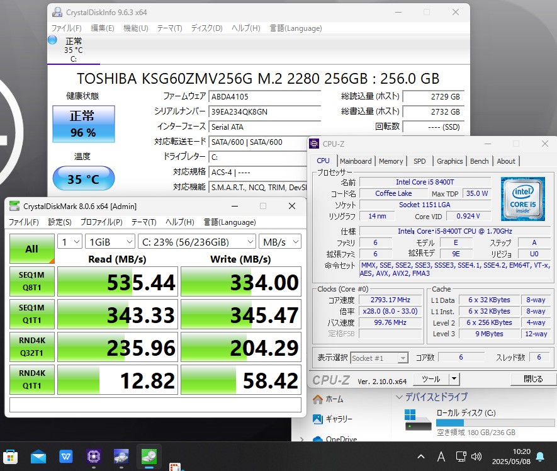Click the CPU-Z ツール button
This screenshot has width=557, height=471.
tap(431, 379)
